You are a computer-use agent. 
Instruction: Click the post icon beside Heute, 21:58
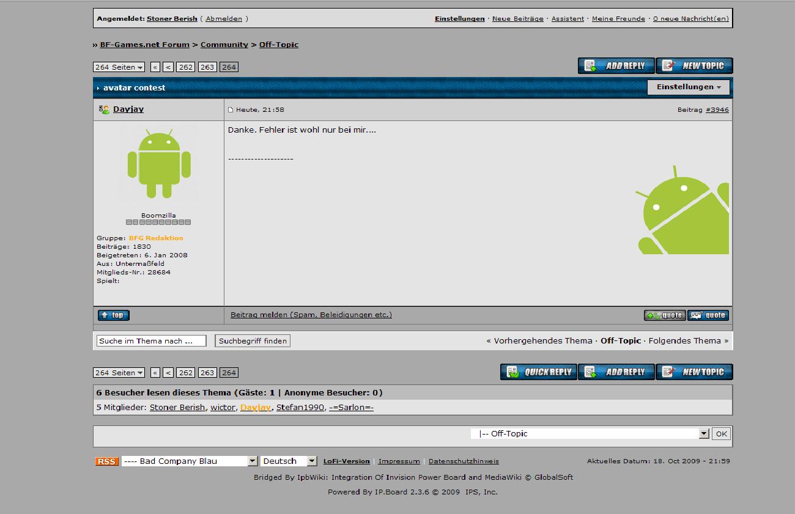(x=231, y=110)
